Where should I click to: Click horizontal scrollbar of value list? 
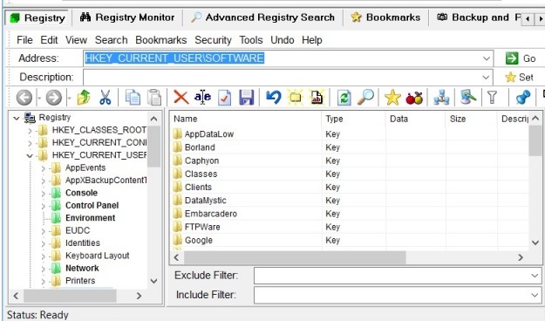pos(295,257)
